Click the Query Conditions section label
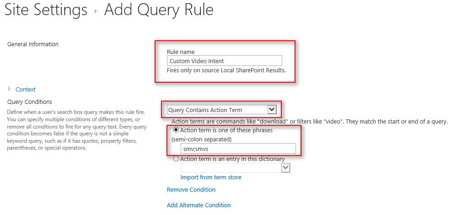Screen dimensions: 452x215 30,102
